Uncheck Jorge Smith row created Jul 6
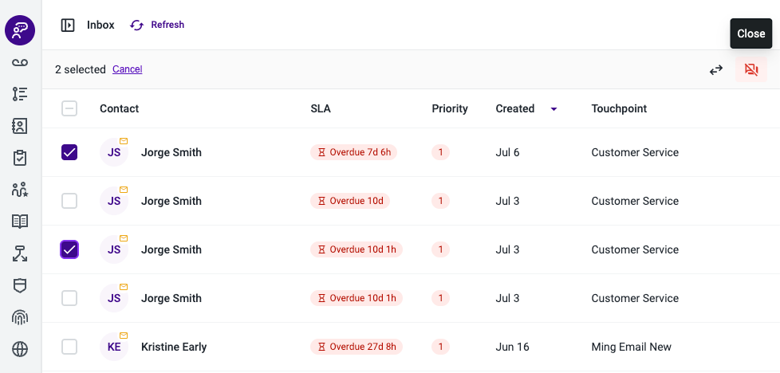 pos(69,152)
